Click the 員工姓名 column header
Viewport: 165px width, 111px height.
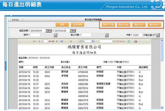coord(66,67)
